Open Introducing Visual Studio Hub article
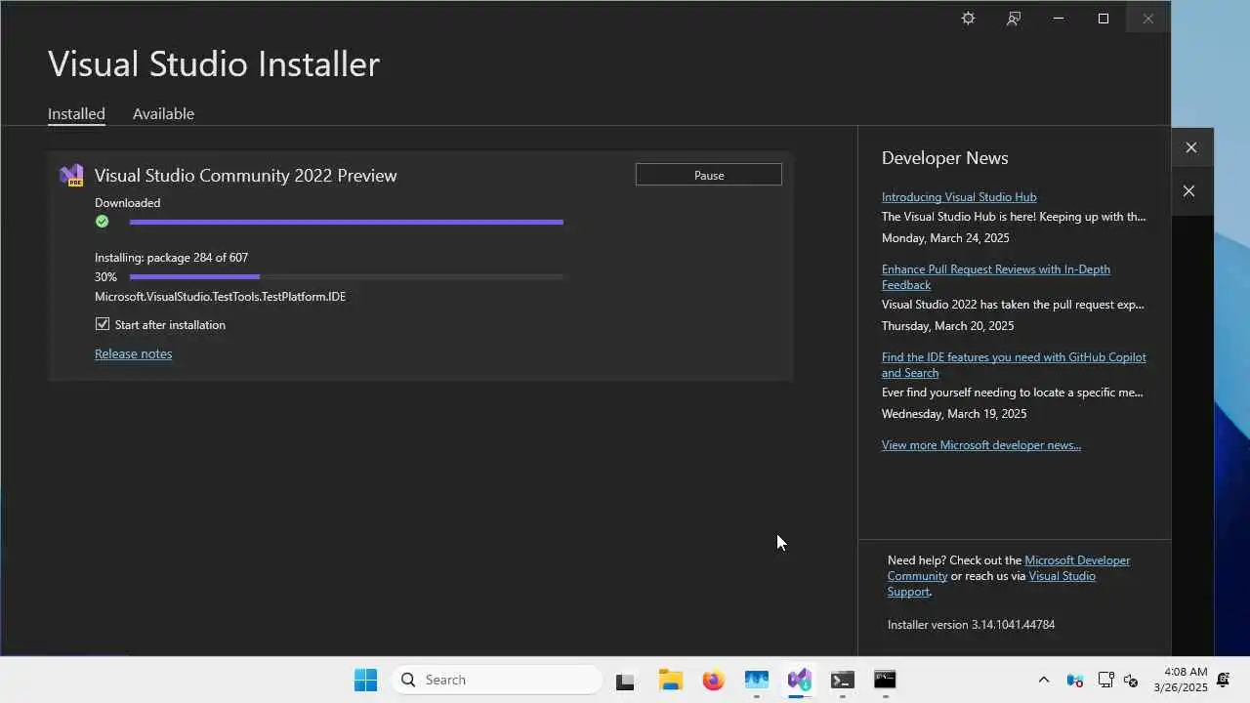The image size is (1250, 703). (x=959, y=196)
